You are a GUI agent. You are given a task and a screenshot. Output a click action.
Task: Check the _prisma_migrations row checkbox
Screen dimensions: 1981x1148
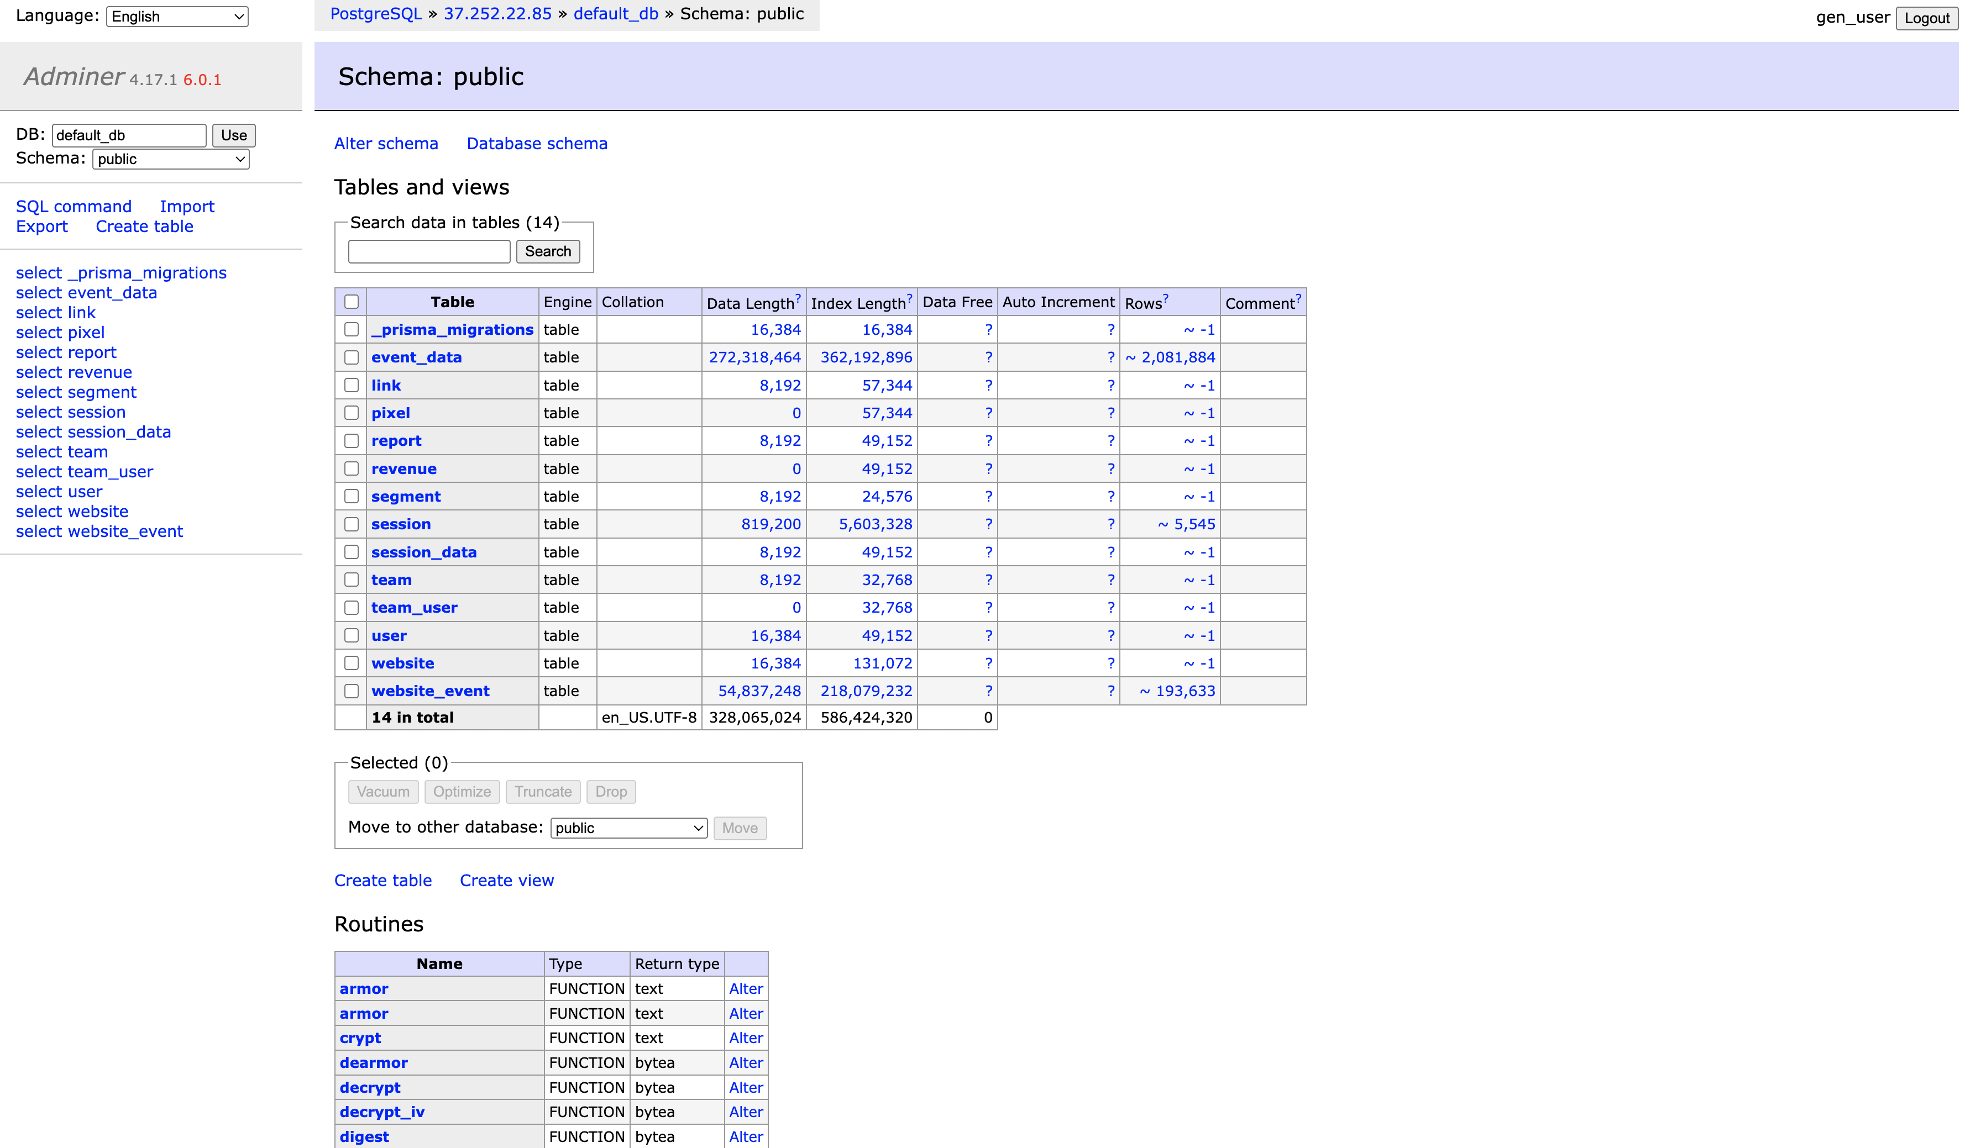click(352, 329)
